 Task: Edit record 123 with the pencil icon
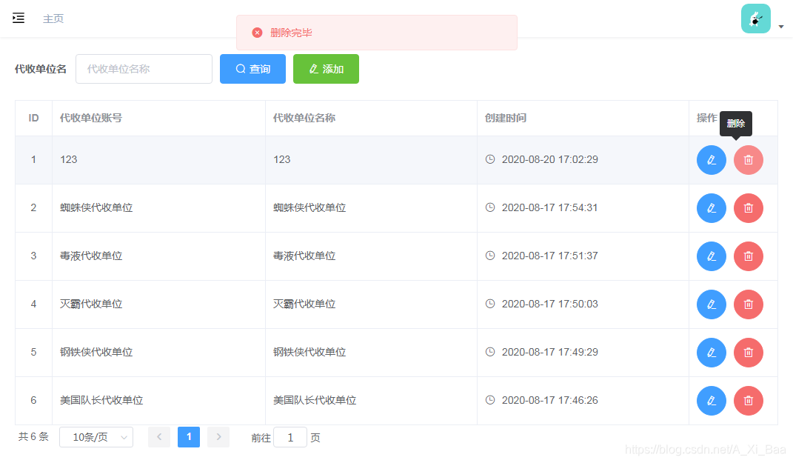pyautogui.click(x=711, y=159)
